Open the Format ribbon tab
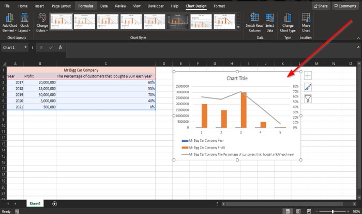The image size is (362, 214). 219,6
